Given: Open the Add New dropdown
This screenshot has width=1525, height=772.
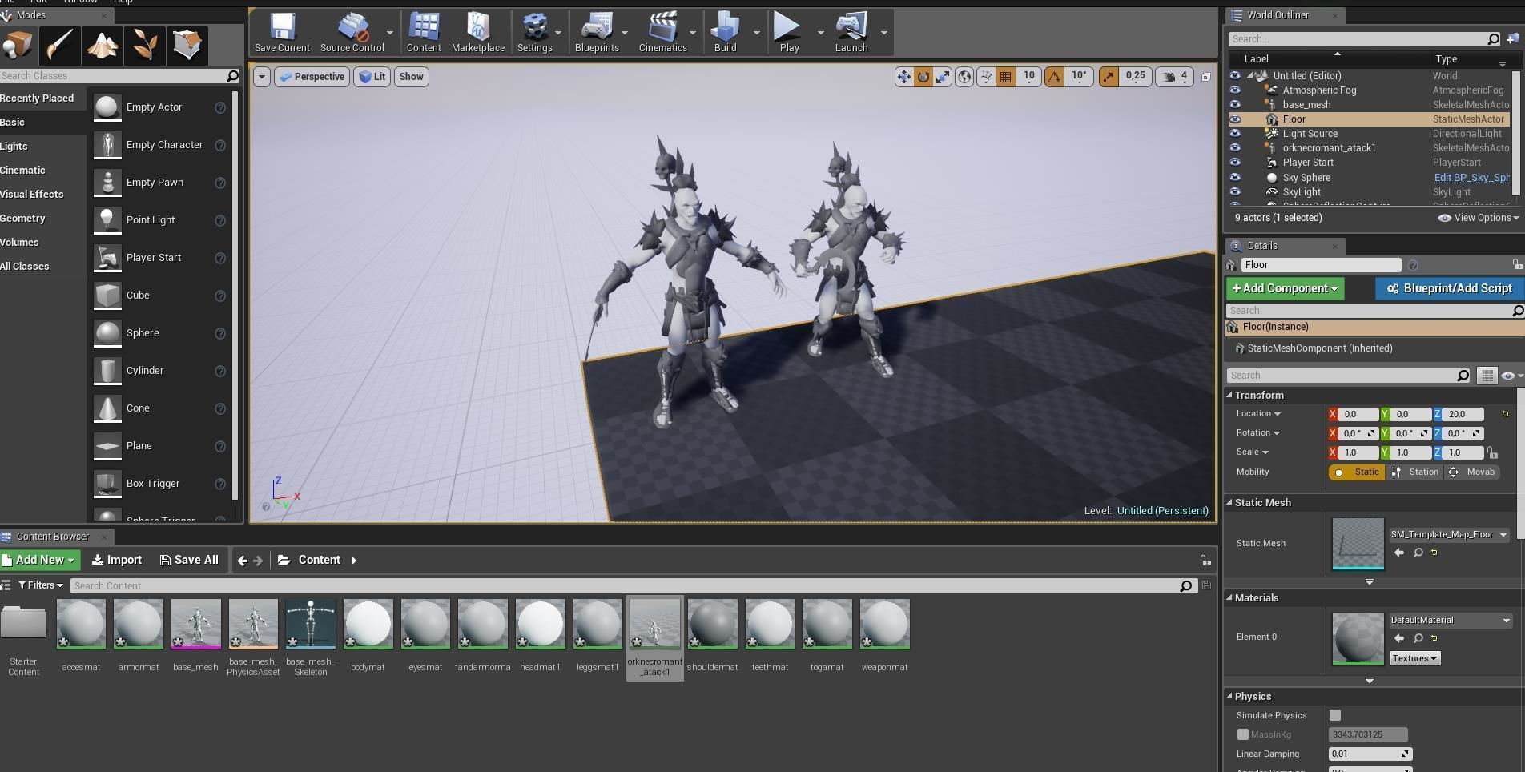Looking at the screenshot, I should (40, 561).
